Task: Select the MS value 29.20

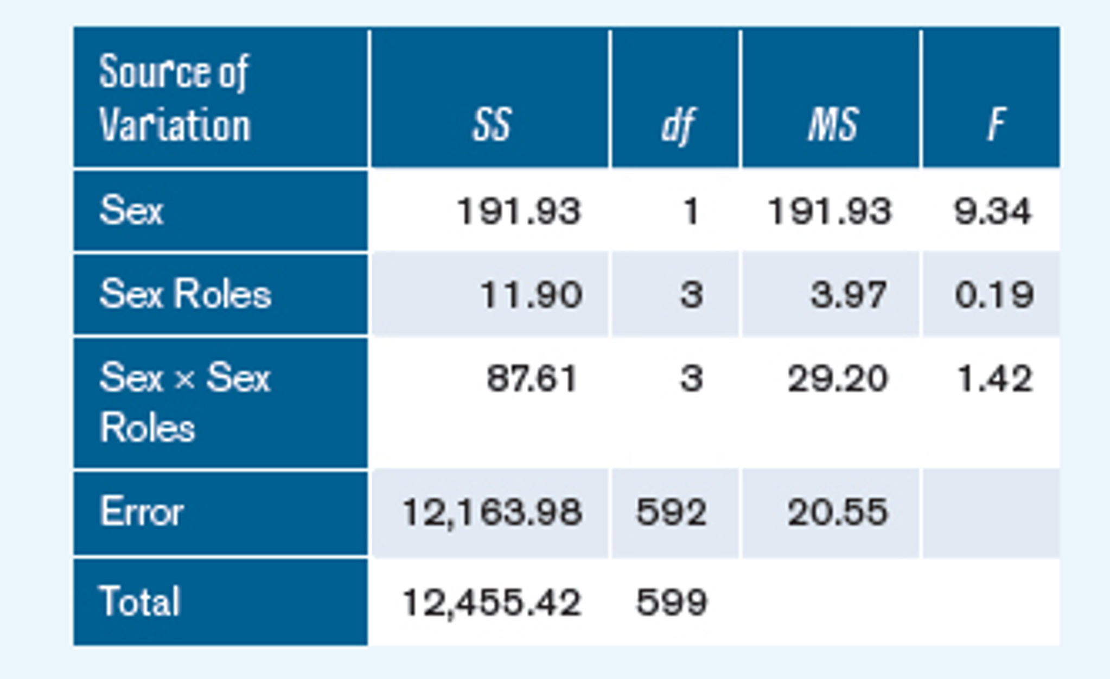Action: tap(838, 378)
